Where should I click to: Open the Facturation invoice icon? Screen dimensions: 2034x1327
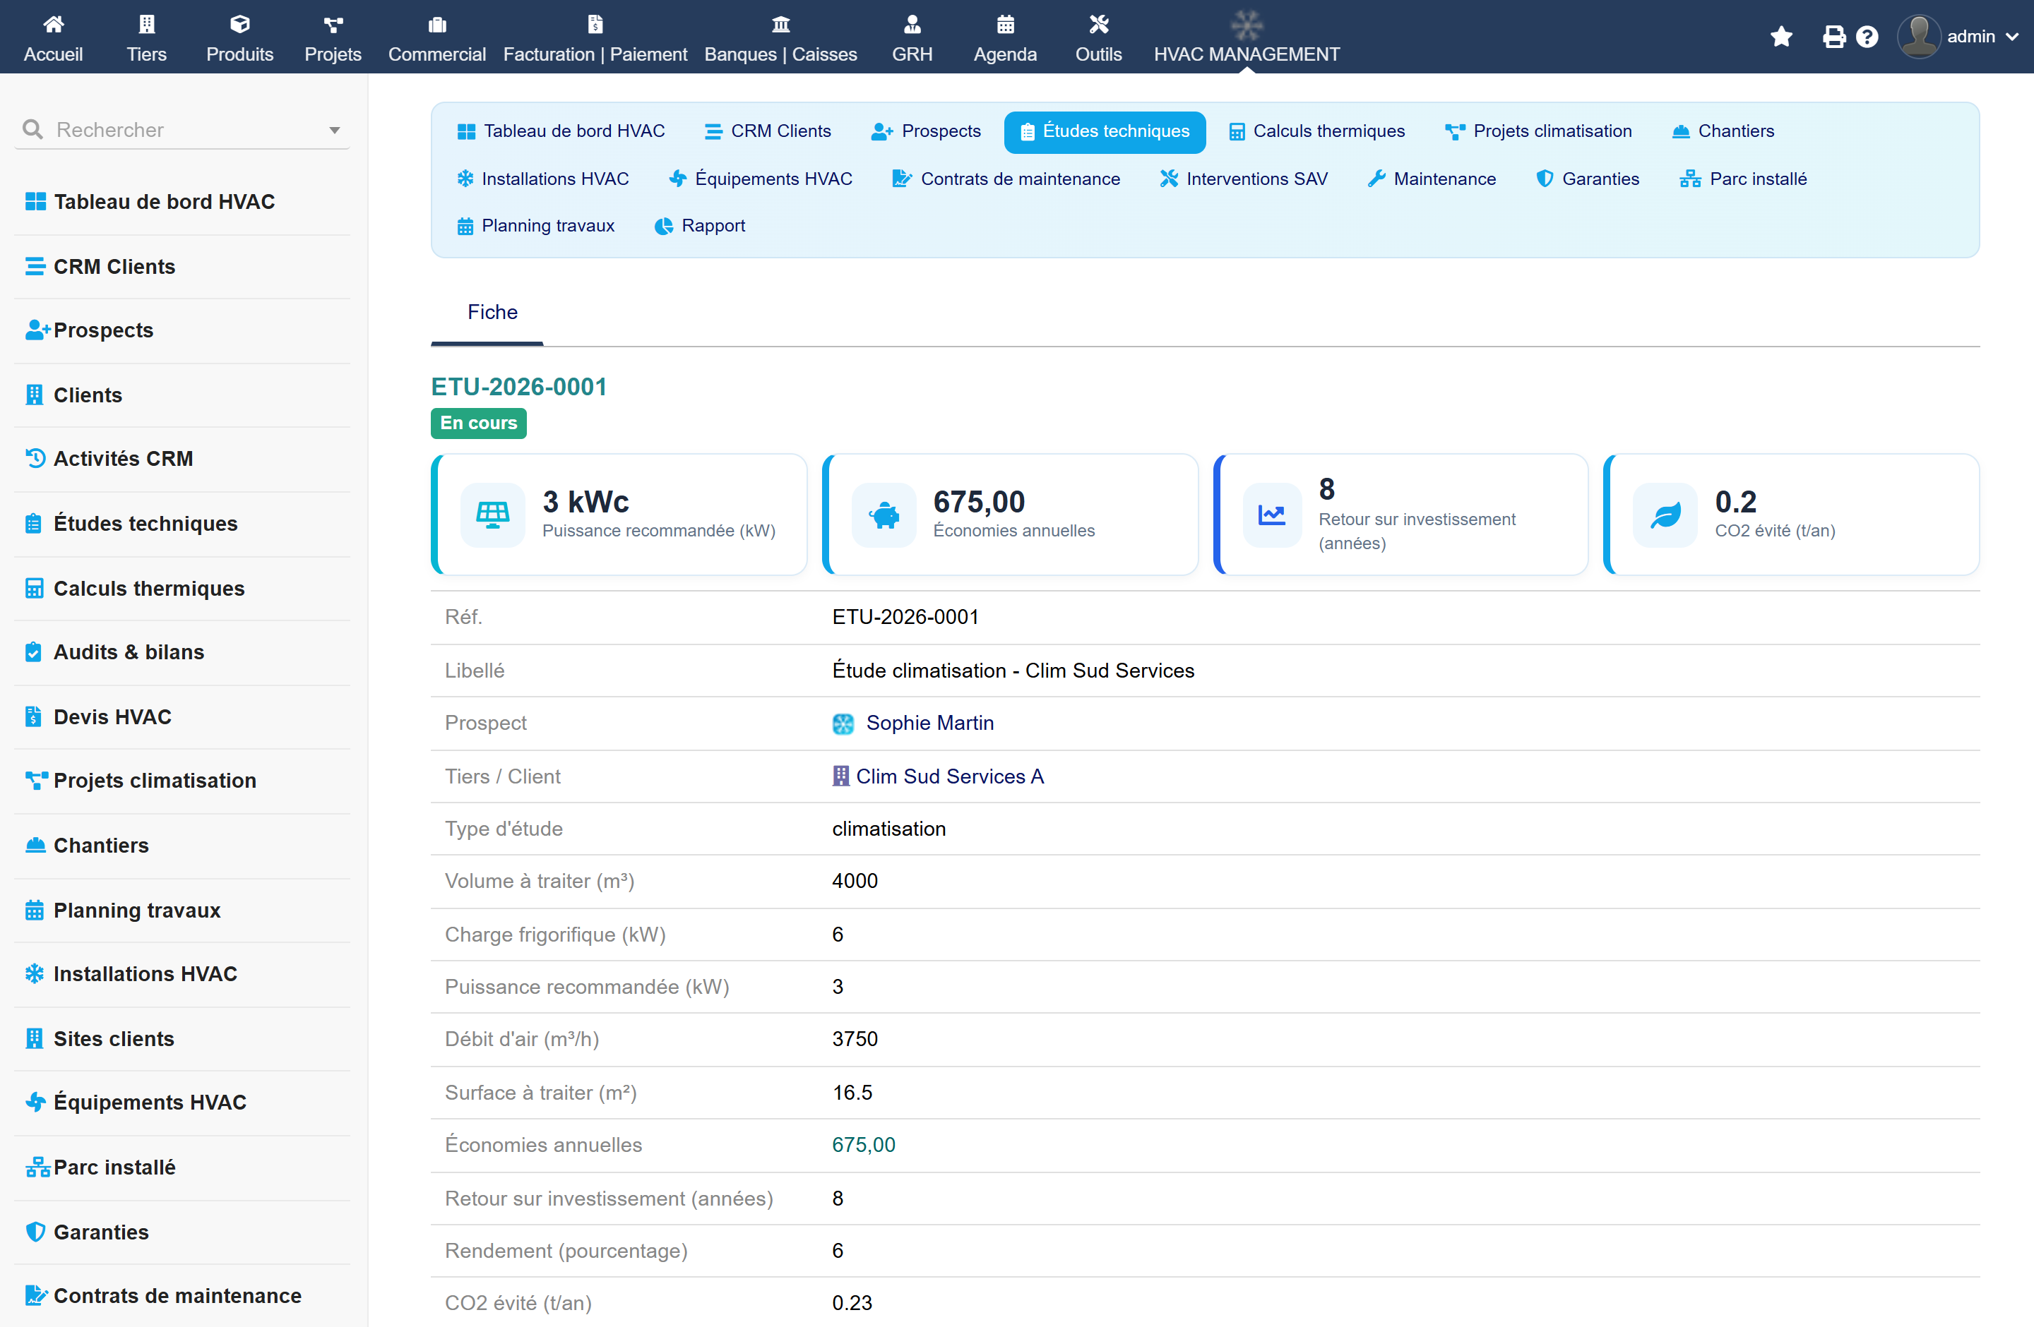595,24
